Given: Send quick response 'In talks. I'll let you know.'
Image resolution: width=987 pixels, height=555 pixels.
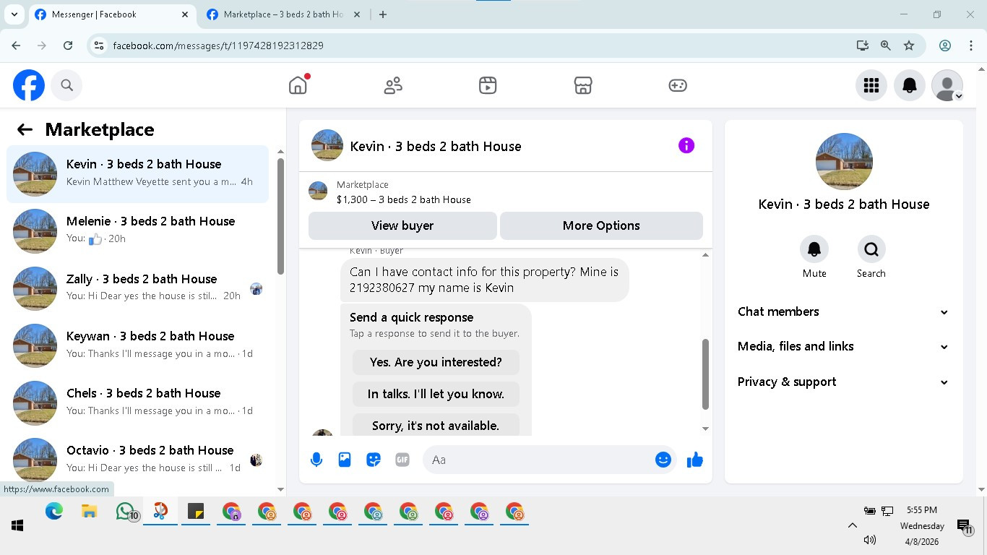Looking at the screenshot, I should click(x=436, y=394).
